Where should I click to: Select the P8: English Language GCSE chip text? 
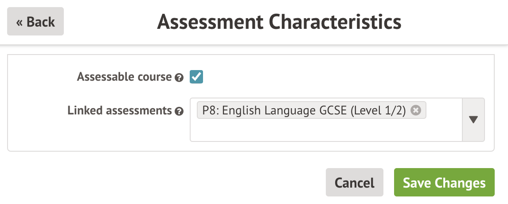click(304, 110)
